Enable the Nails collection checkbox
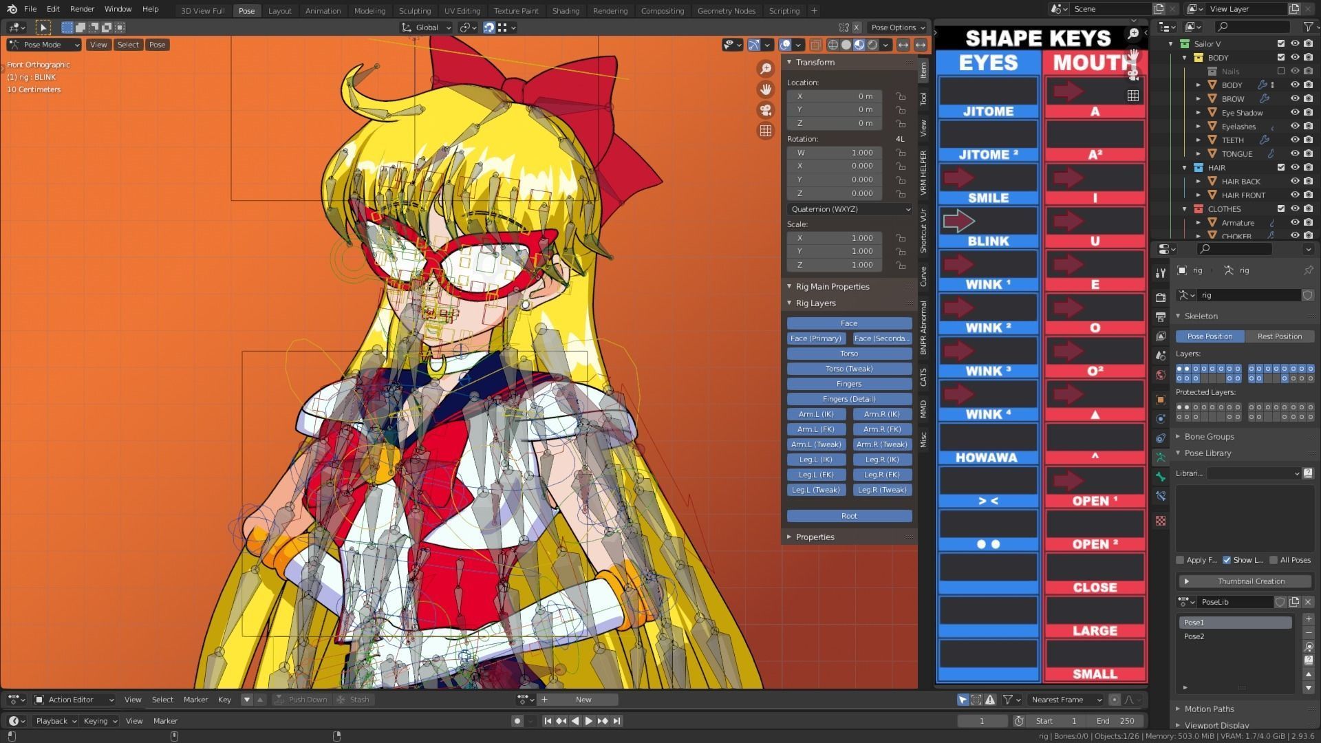The width and height of the screenshot is (1321, 743). click(x=1280, y=71)
